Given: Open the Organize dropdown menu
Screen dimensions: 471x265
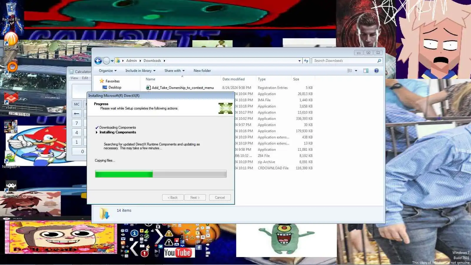Looking at the screenshot, I should [108, 71].
